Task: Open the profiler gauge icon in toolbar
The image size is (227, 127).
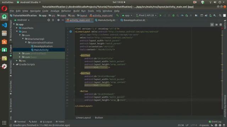Action: (182, 16)
